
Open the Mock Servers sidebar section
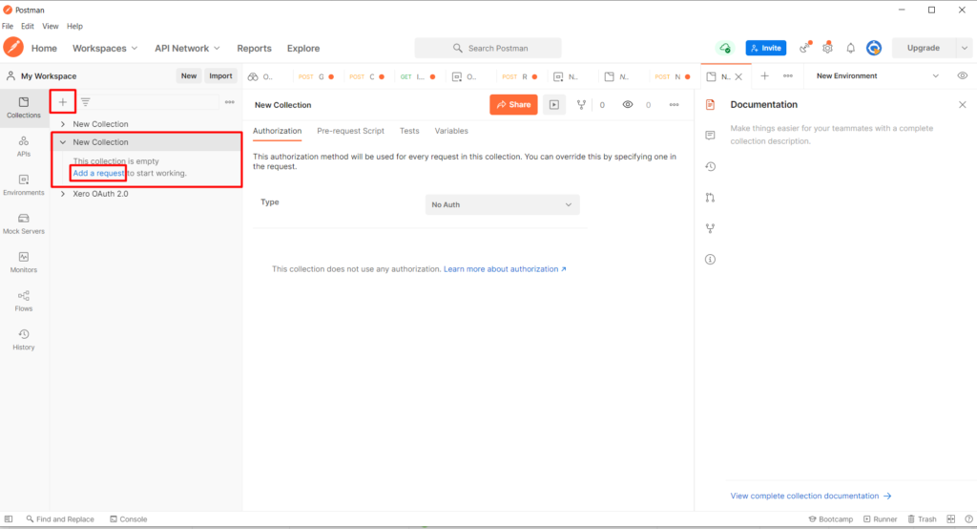[24, 224]
